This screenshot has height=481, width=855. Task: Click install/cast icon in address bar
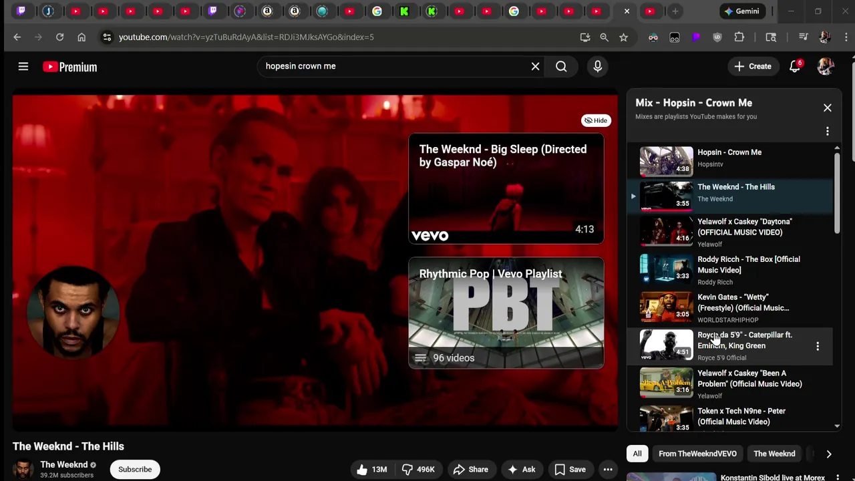[585, 37]
